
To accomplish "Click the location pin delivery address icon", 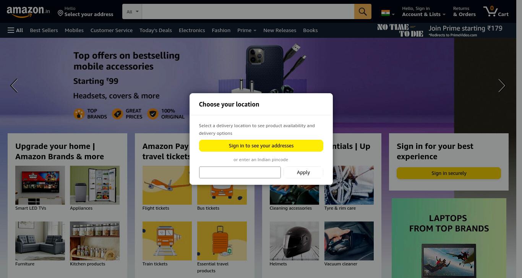I will coord(60,13).
